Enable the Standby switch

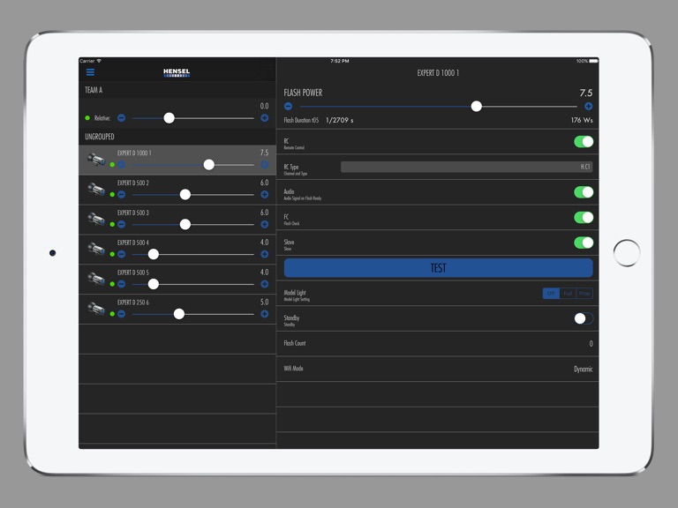tap(584, 318)
